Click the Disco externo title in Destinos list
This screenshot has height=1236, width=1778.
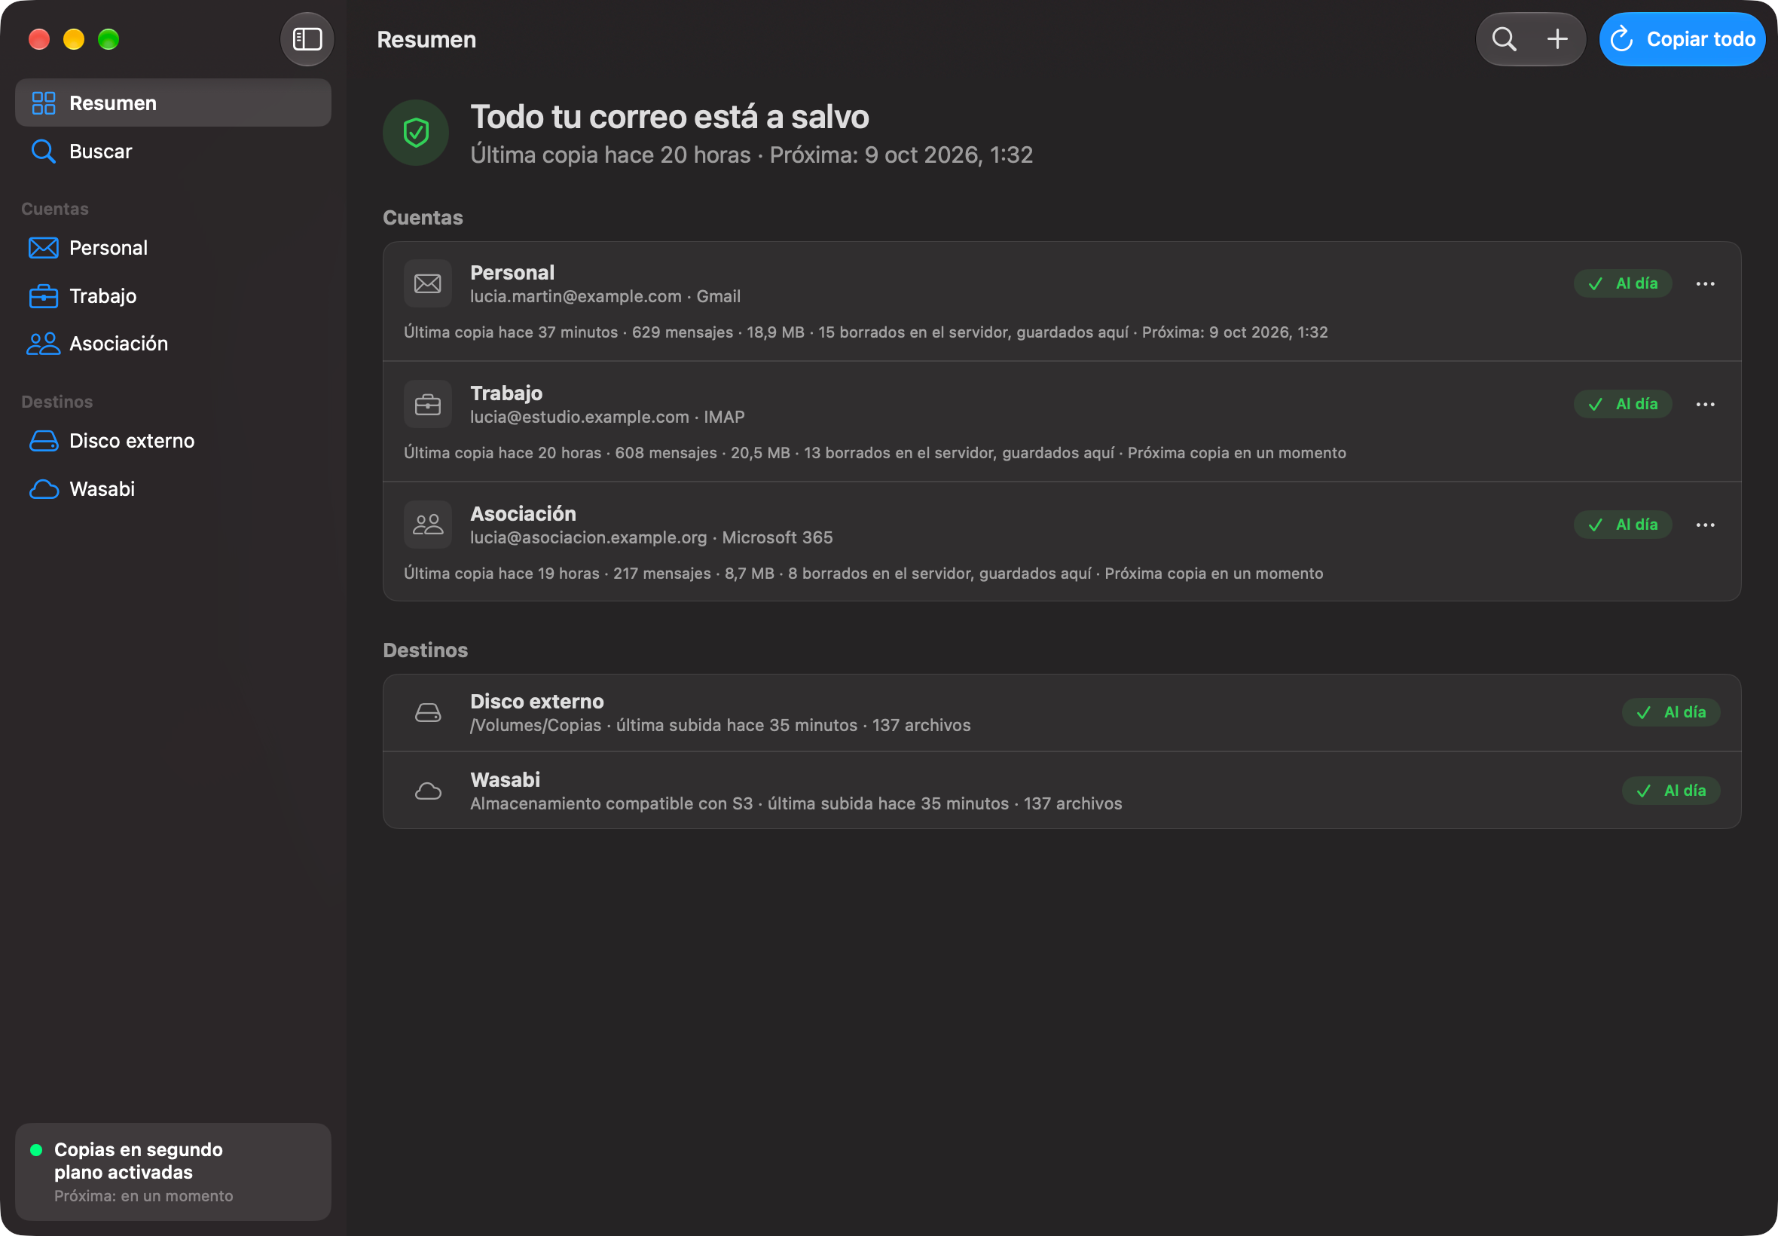coord(537,702)
